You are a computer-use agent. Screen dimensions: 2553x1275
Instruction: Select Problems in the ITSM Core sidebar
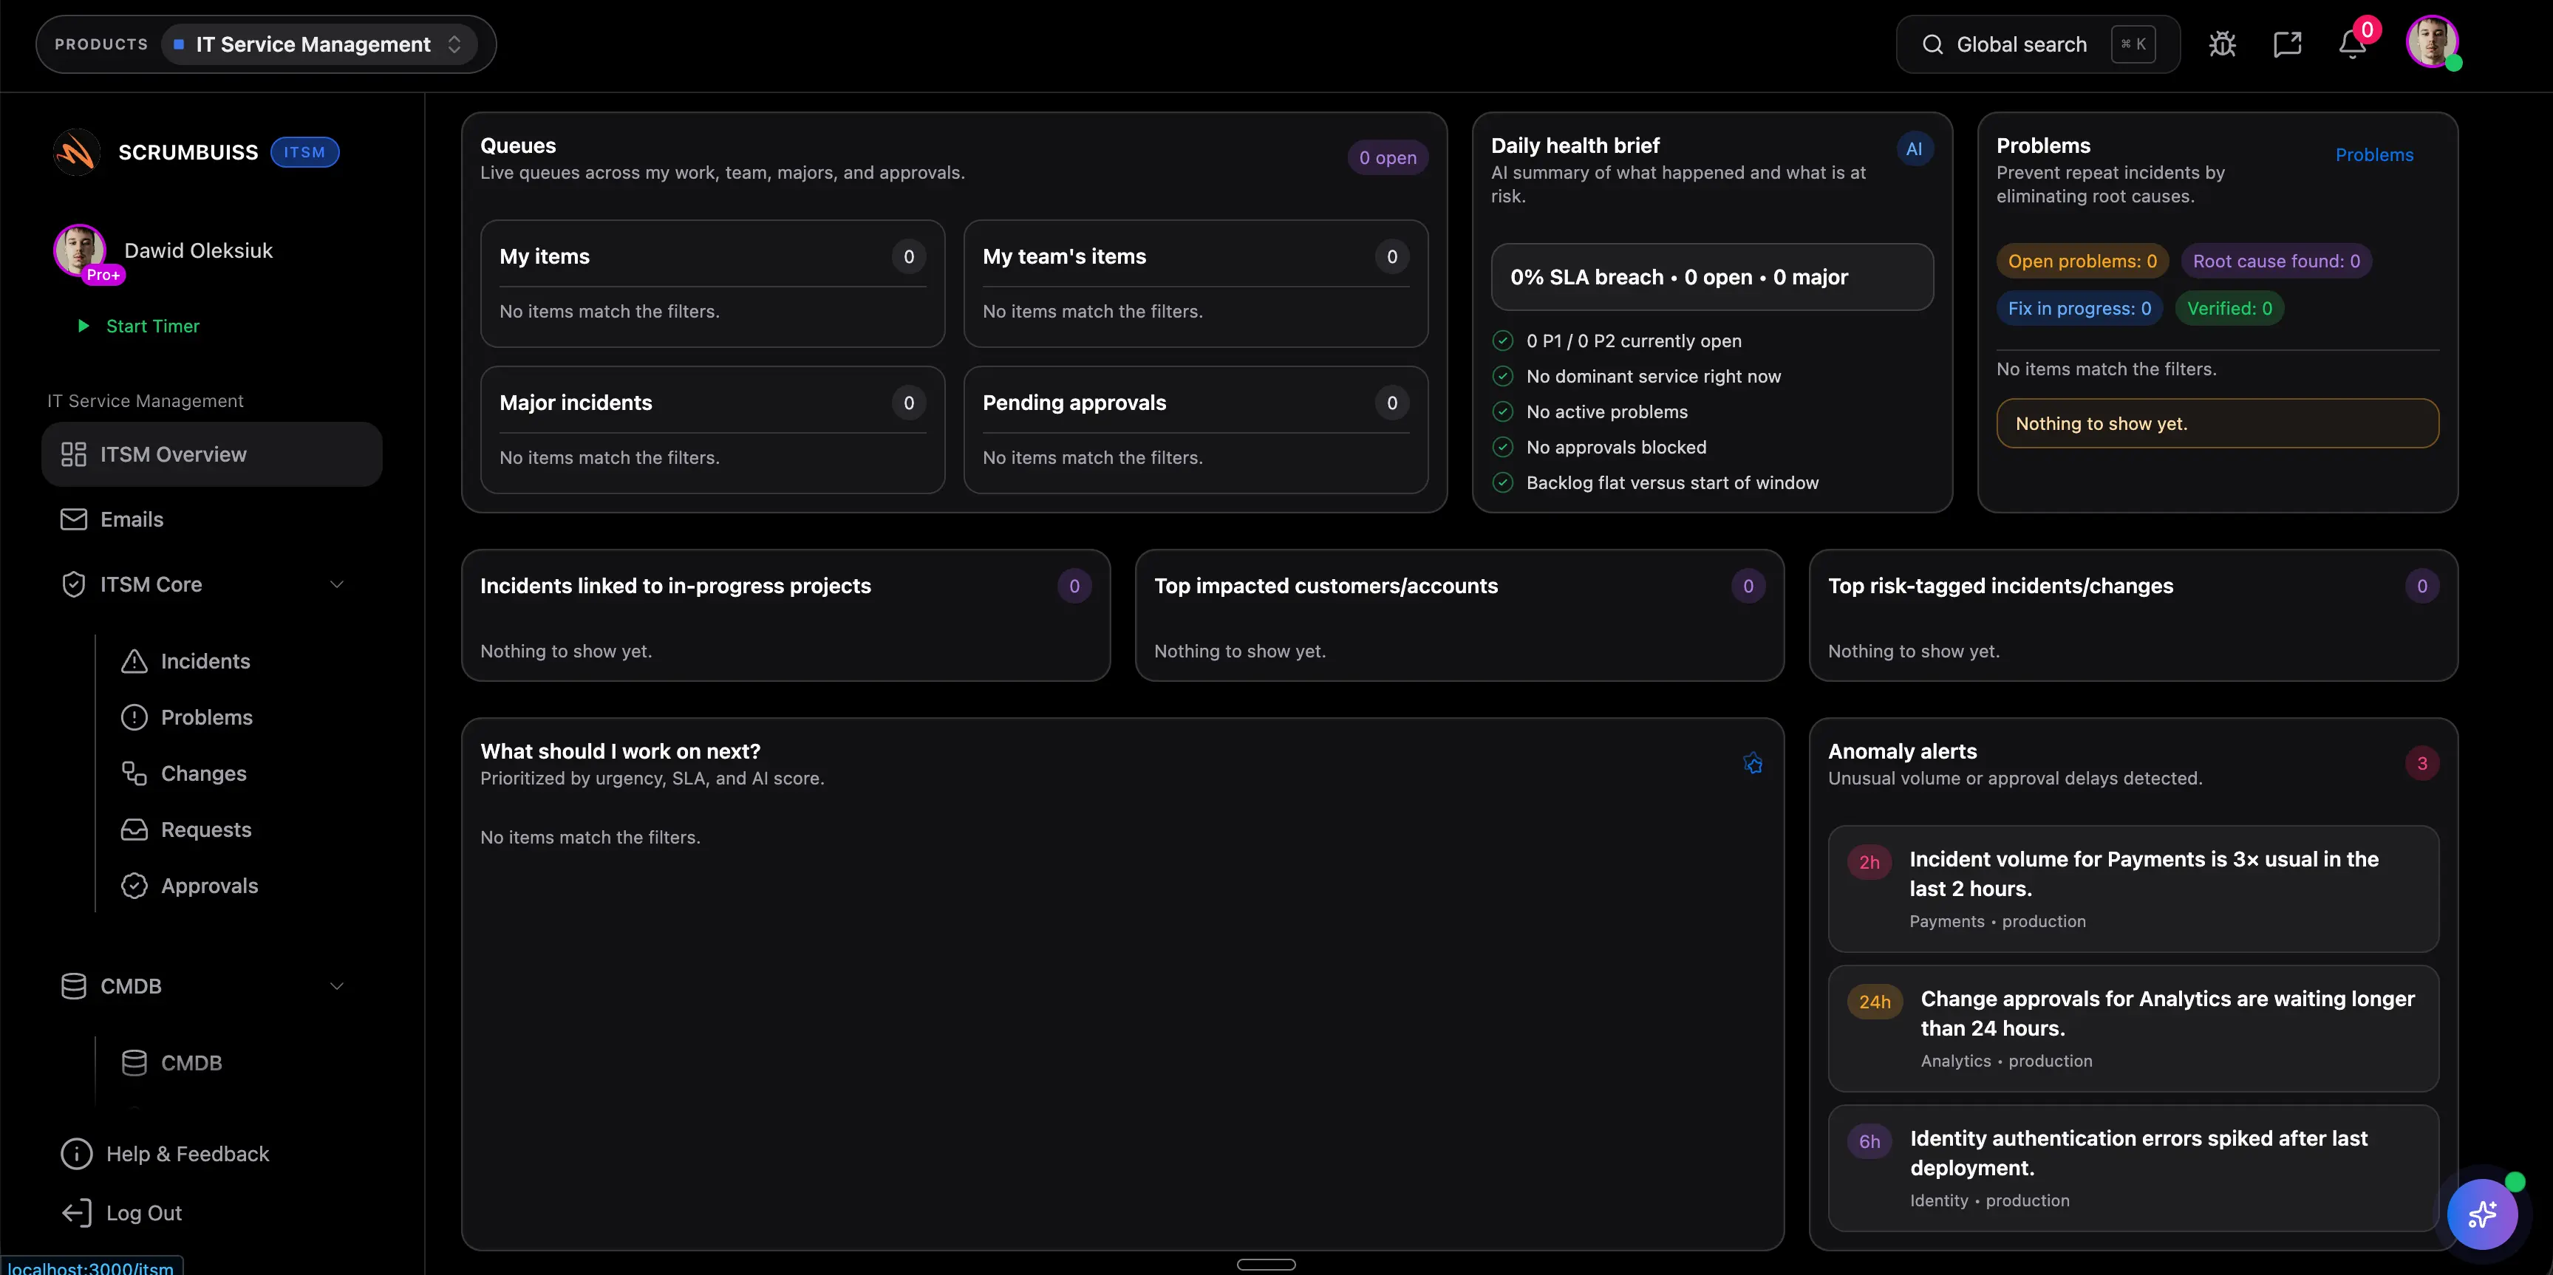point(208,717)
